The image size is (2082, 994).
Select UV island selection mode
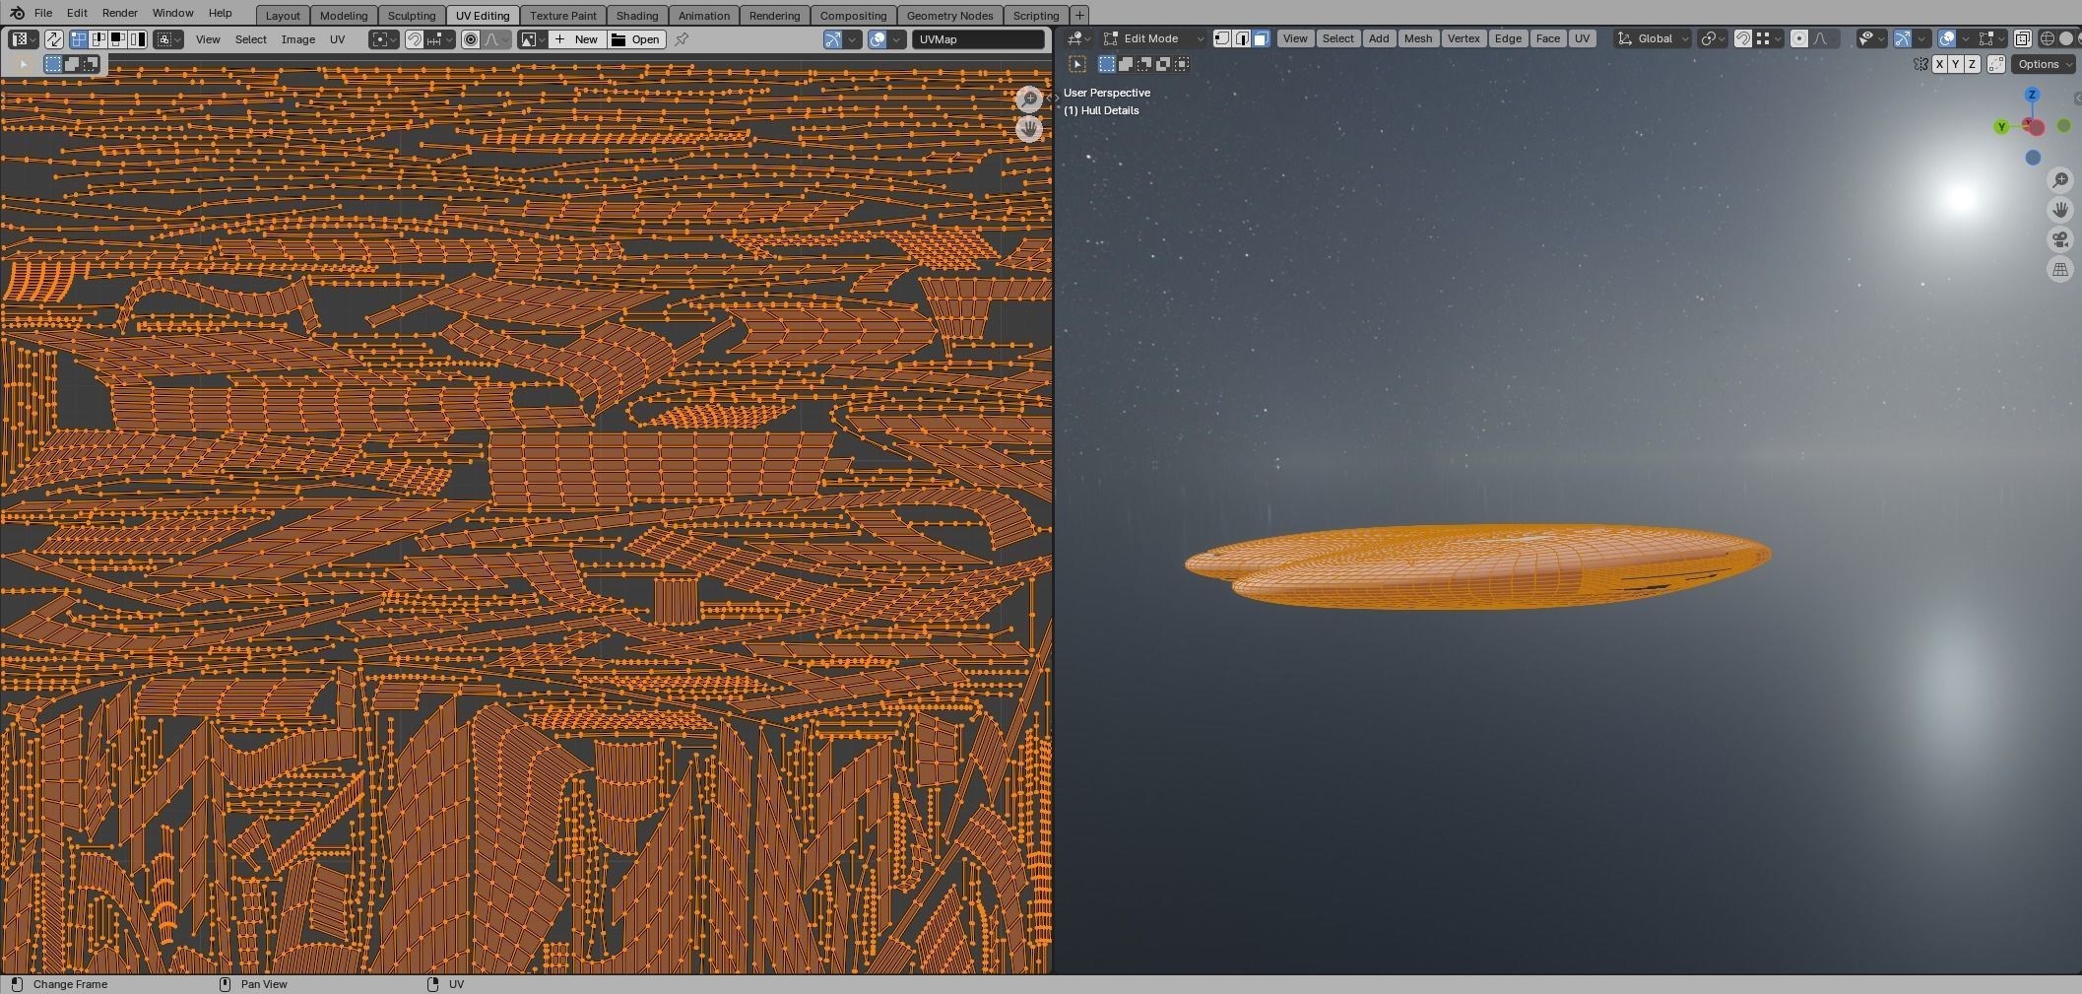138,39
